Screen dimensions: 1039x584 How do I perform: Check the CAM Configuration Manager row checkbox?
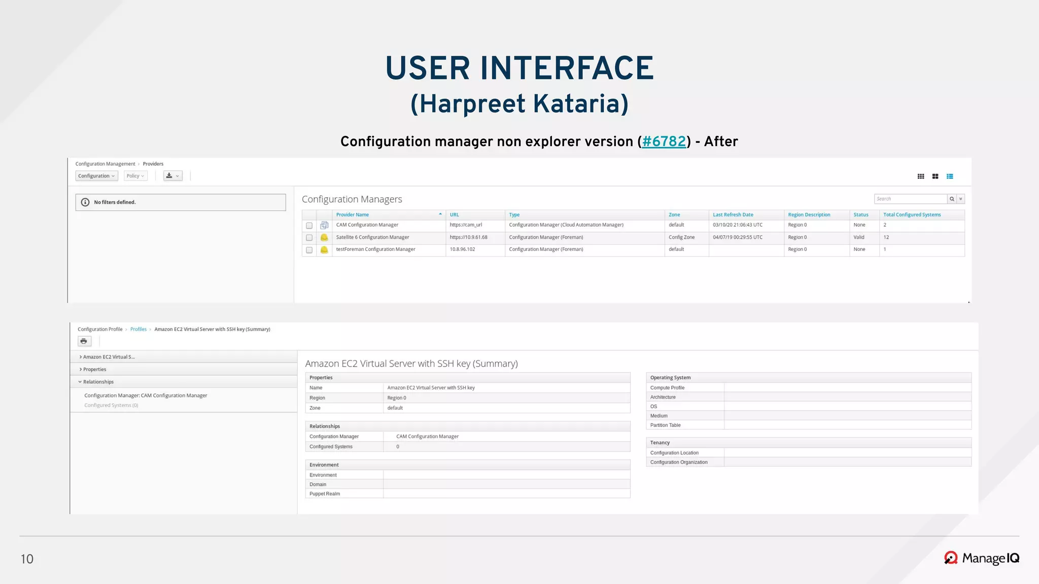click(x=309, y=226)
